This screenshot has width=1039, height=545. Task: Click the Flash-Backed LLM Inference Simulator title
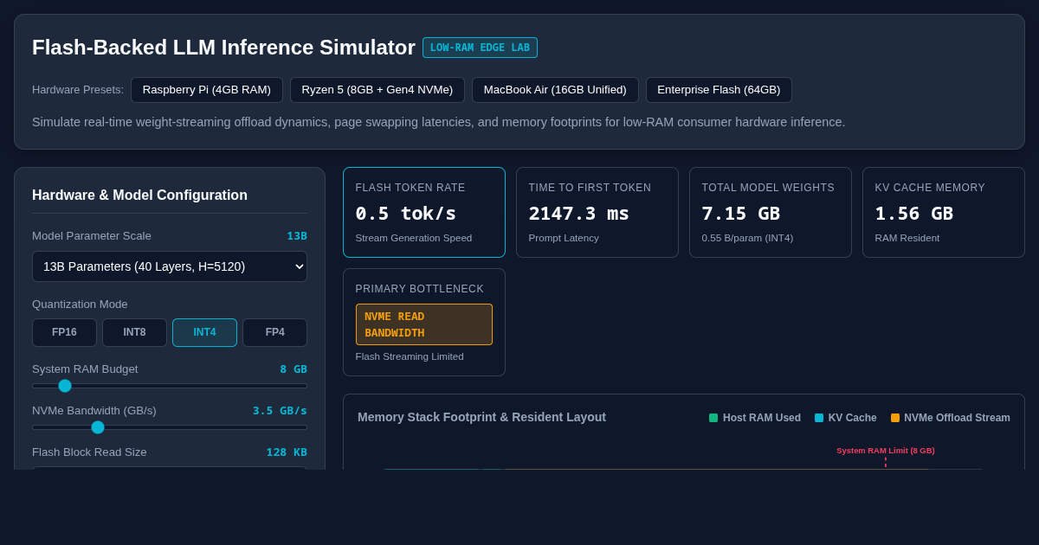point(223,48)
